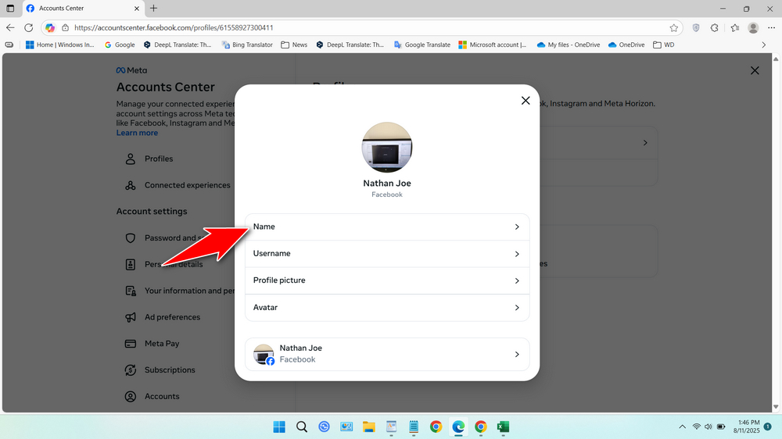Follow the Learn more link
The image size is (782, 439).
[137, 133]
